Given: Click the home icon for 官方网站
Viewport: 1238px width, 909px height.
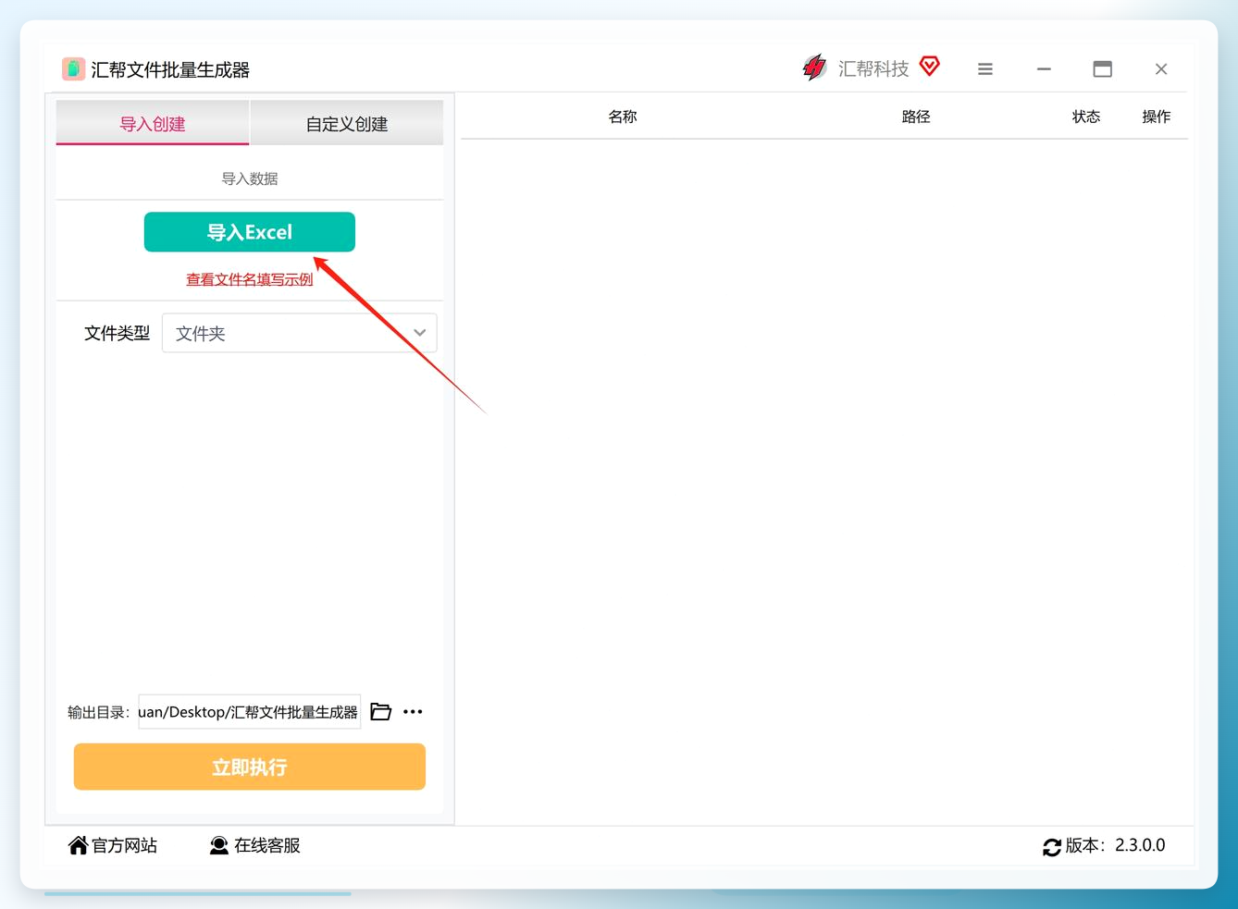Looking at the screenshot, I should point(78,845).
